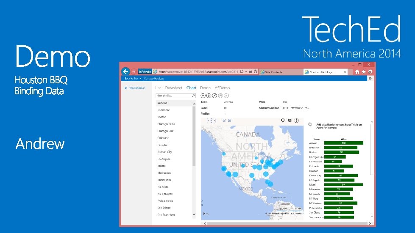Switch to the List view tab

click(x=158, y=88)
